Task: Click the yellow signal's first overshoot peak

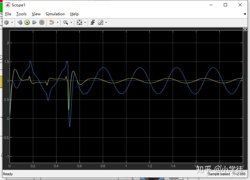Action: [x=15, y=69]
